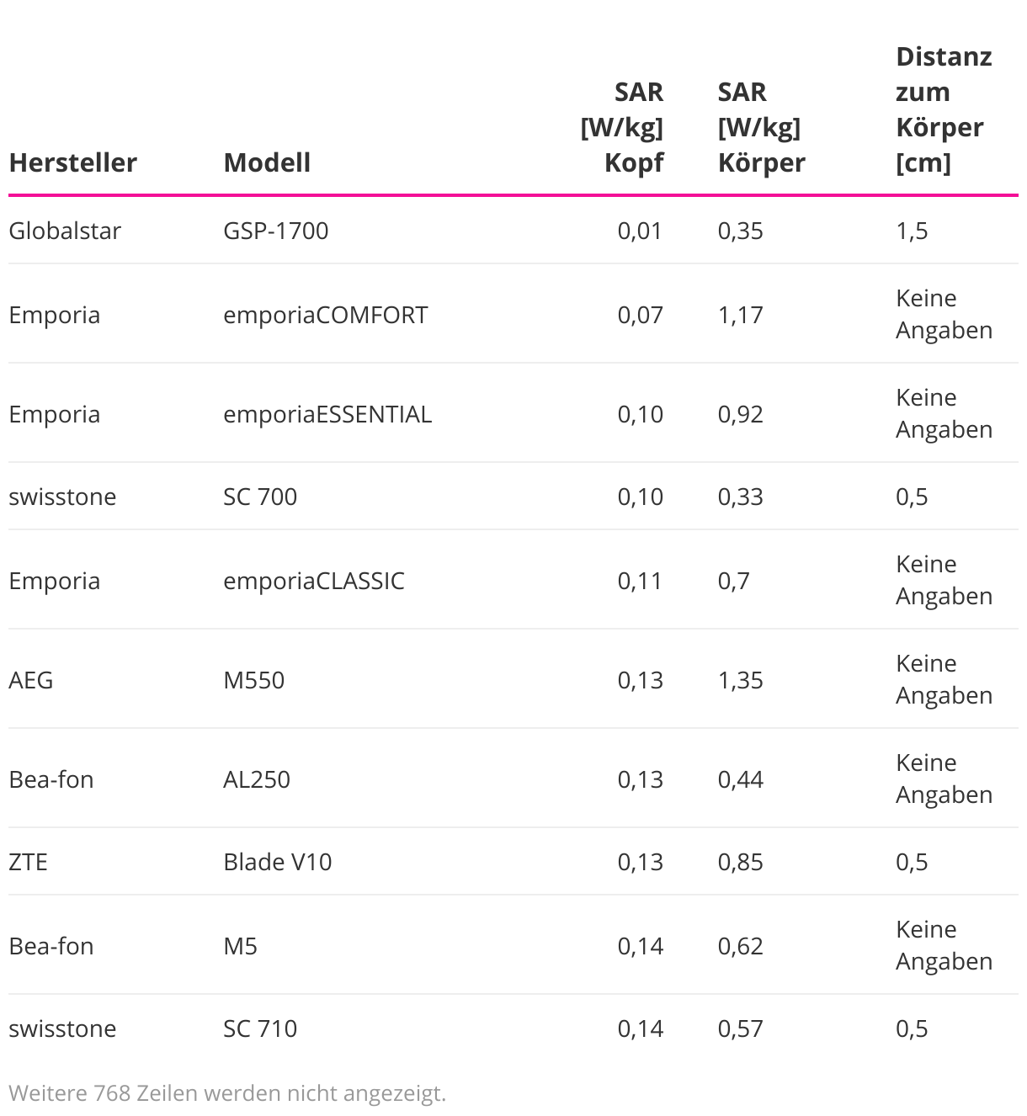
Task: Select the ZTE manufacturer cell
Action: pyautogui.click(x=28, y=862)
